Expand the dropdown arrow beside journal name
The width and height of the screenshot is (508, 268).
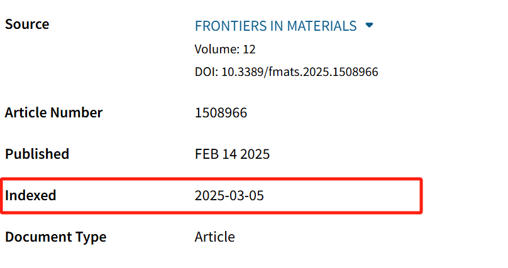click(x=369, y=25)
